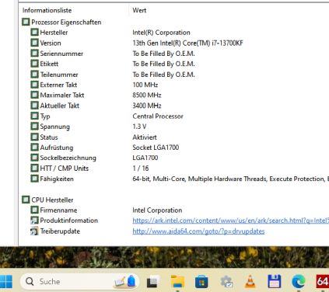Click the Spannung row icon
Screen dimensions: 329x292
(x=34, y=127)
